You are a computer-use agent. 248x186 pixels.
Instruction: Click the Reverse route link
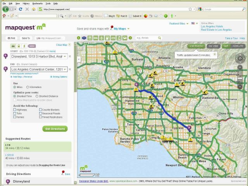click(x=28, y=77)
